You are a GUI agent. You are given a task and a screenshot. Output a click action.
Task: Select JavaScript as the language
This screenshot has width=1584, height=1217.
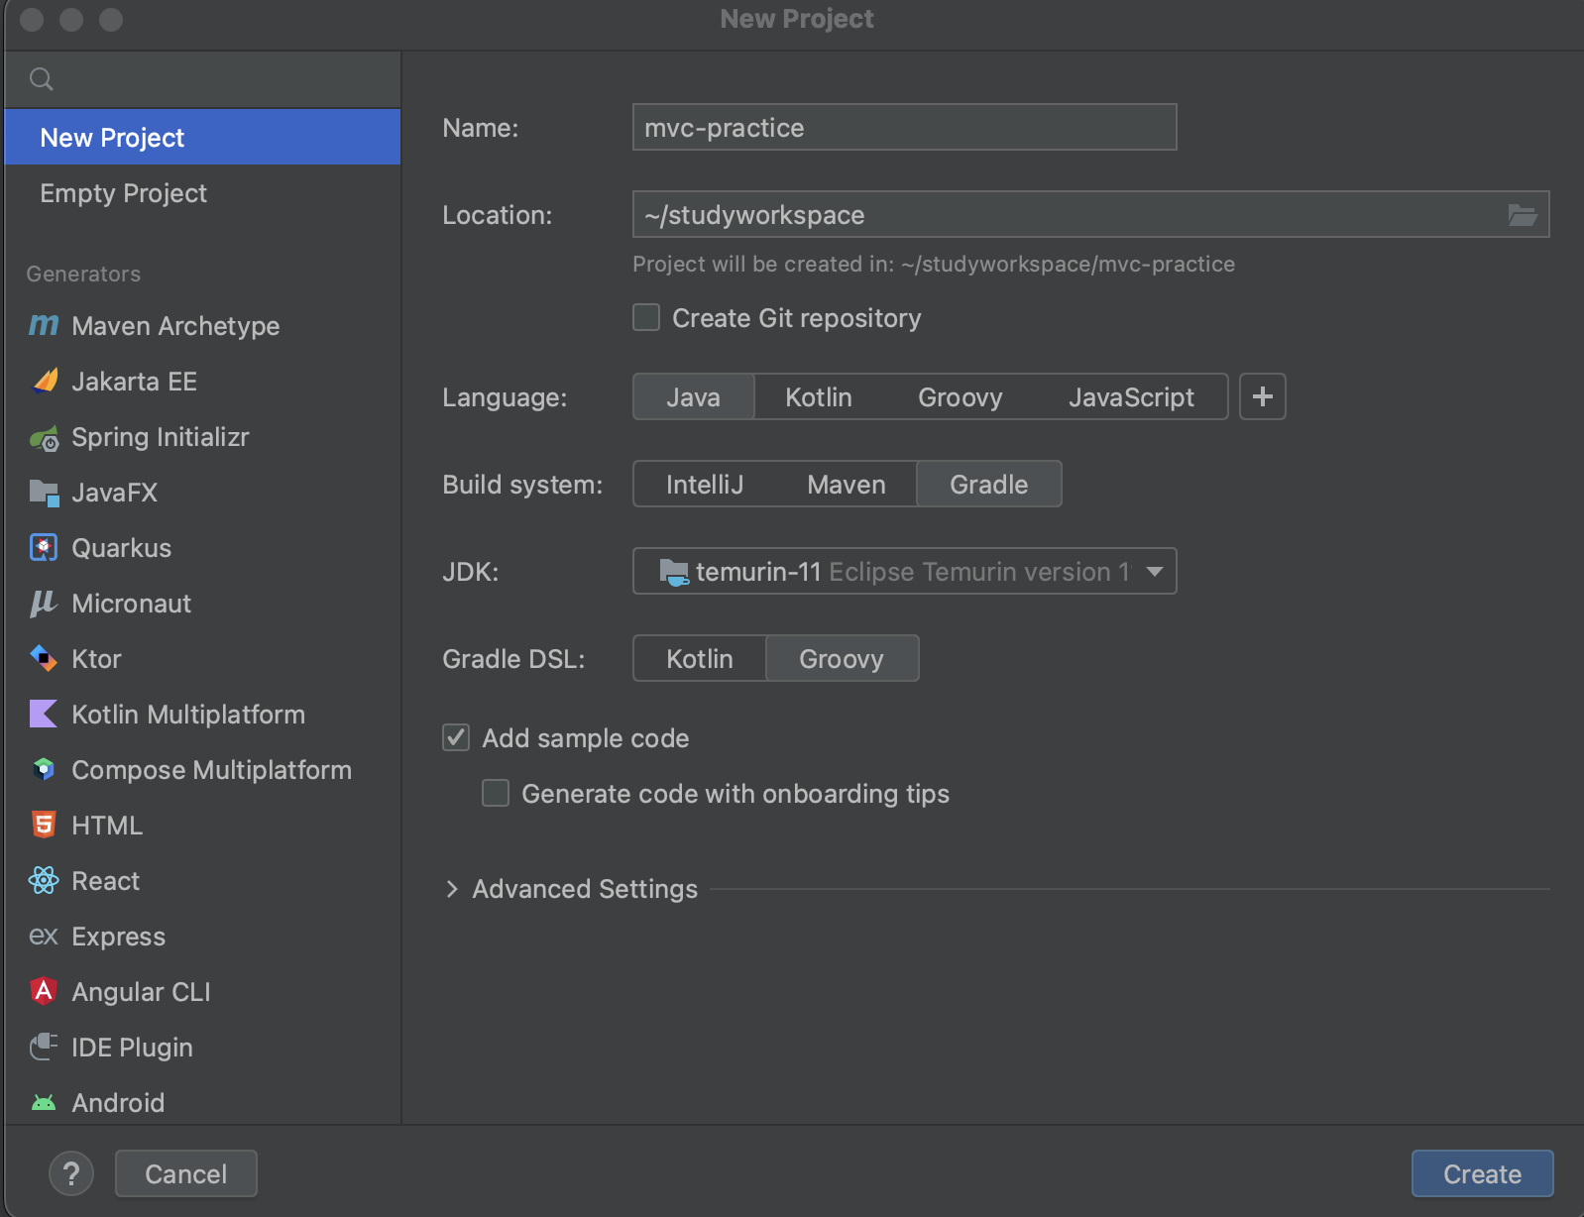tap(1131, 396)
